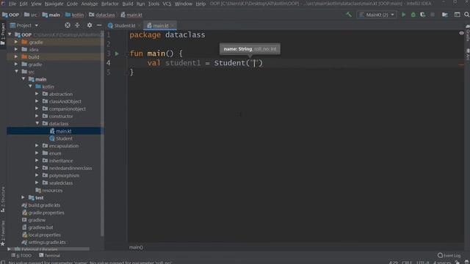
Task: Select settings.gradle.kts file
Action: coord(47,242)
